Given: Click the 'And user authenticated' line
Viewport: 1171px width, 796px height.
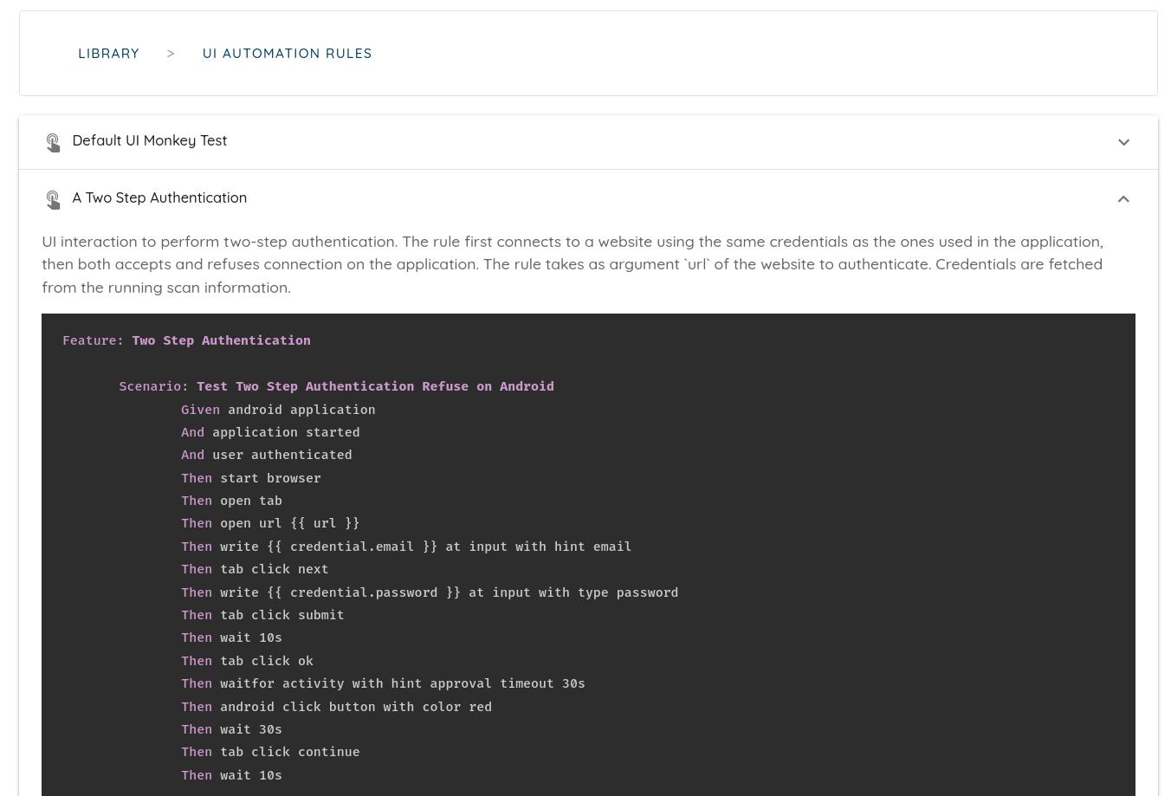Looking at the screenshot, I should point(266,455).
